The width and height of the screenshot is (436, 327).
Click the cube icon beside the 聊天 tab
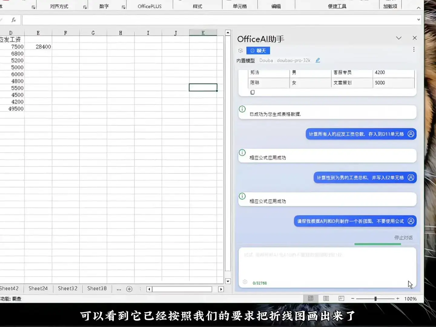240,51
